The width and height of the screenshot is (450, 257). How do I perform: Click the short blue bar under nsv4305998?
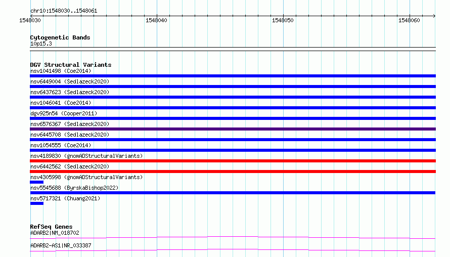[x=37, y=182]
